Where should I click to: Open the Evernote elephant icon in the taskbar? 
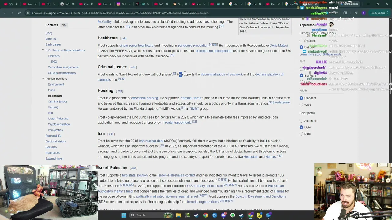click(x=232, y=215)
